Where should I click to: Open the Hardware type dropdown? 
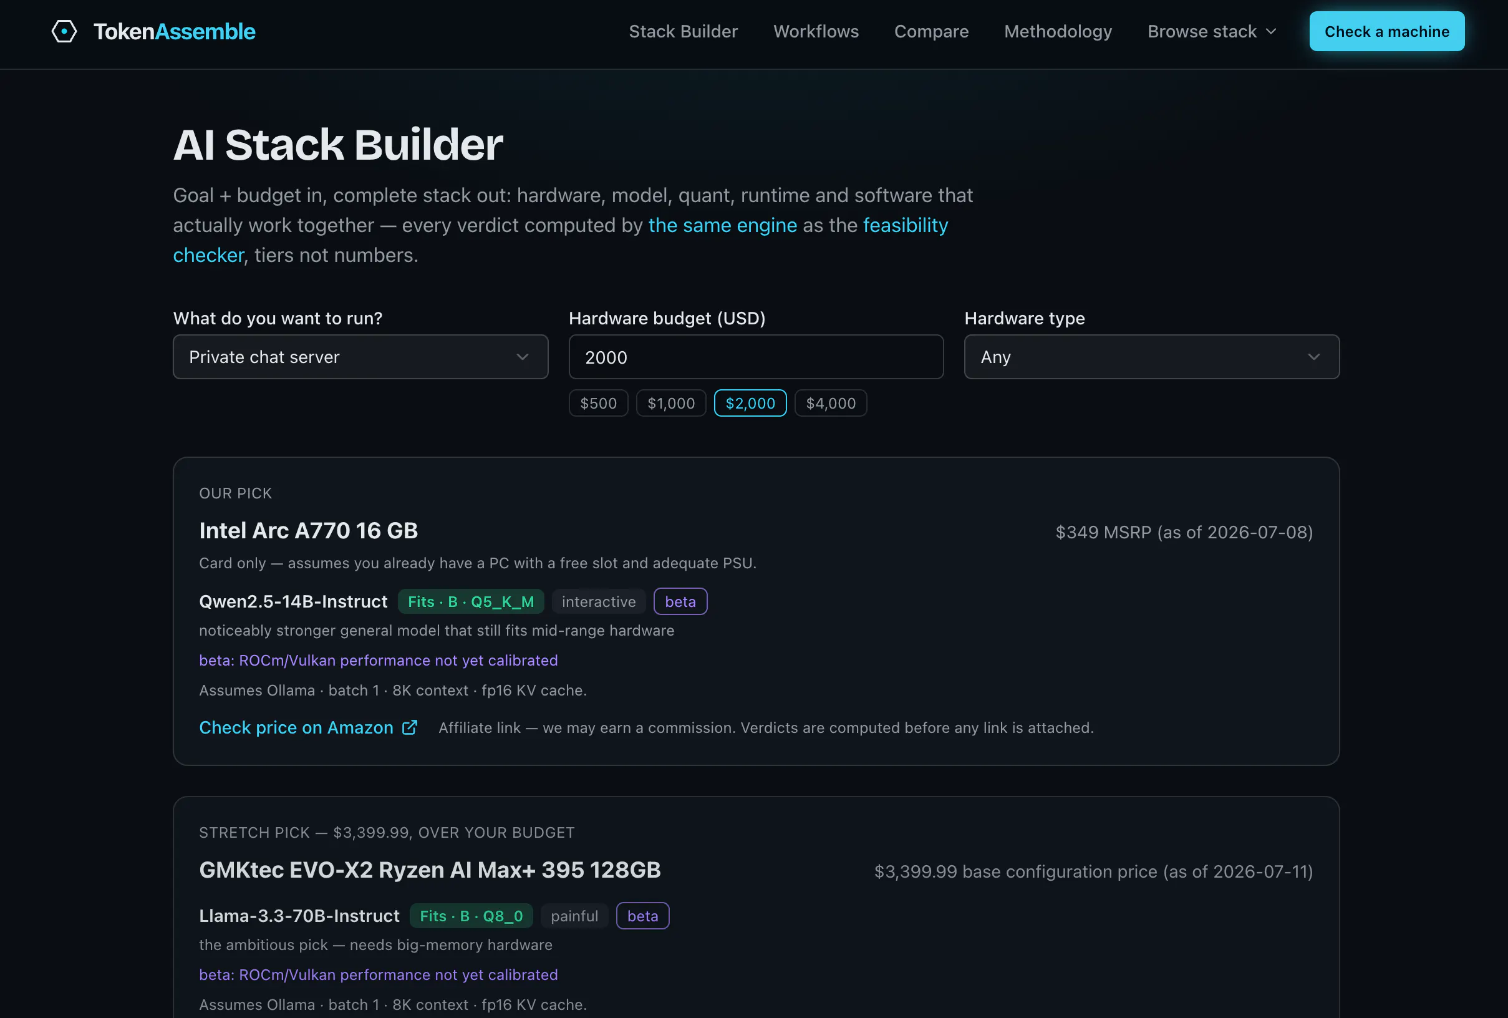coord(1151,357)
